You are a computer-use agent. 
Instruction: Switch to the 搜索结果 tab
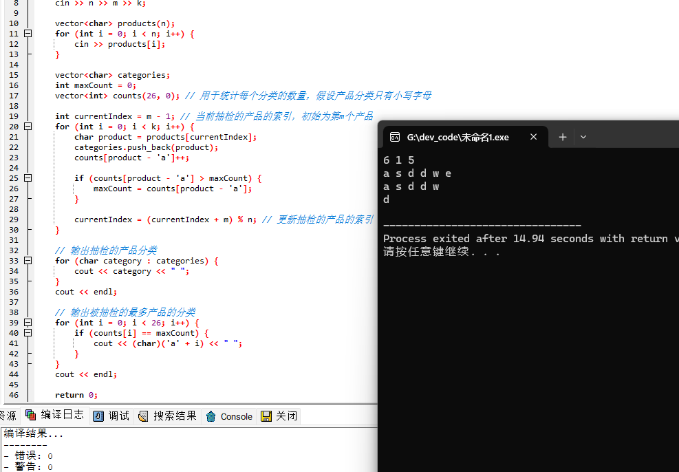coord(167,416)
